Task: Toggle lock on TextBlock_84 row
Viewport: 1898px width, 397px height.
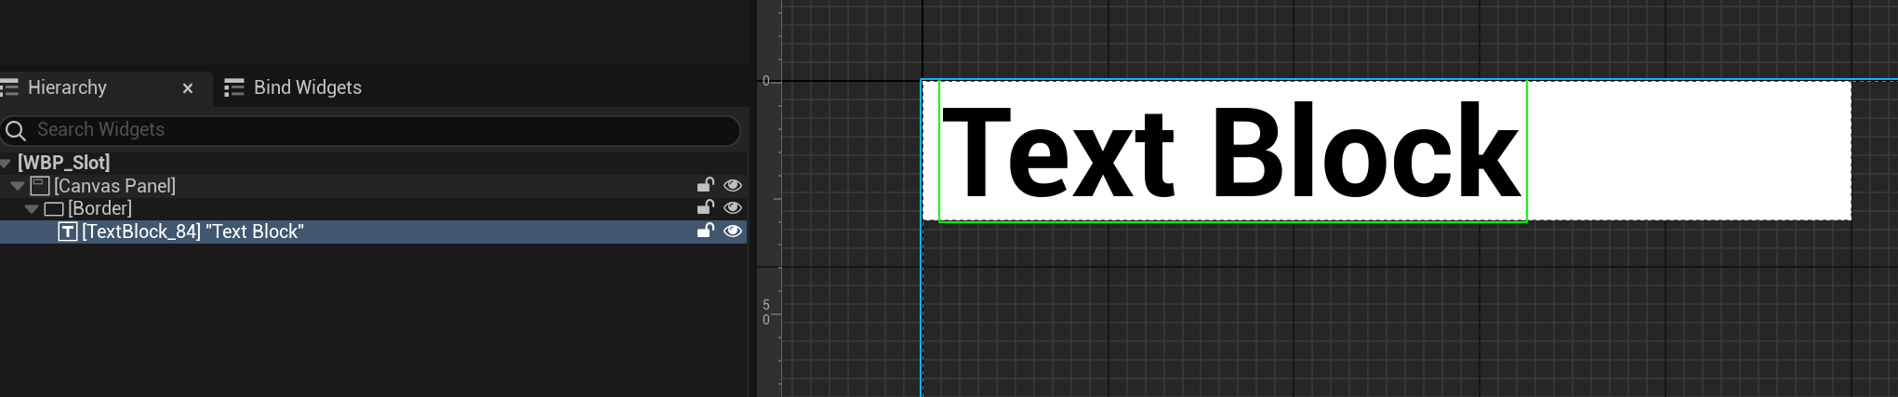Action: 706,231
